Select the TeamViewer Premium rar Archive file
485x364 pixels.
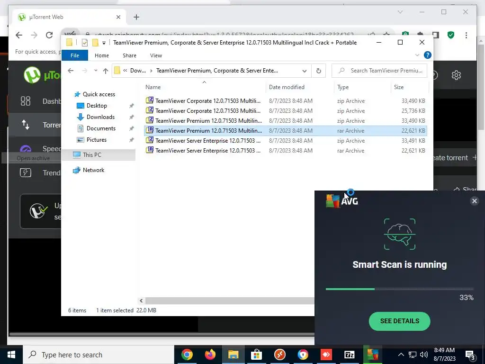[286, 131]
